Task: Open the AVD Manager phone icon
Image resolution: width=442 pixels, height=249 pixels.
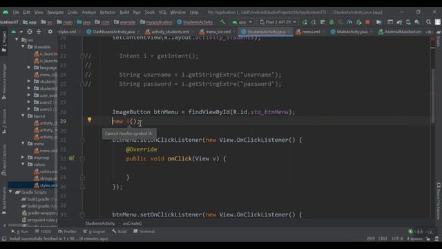Action: coord(408,22)
